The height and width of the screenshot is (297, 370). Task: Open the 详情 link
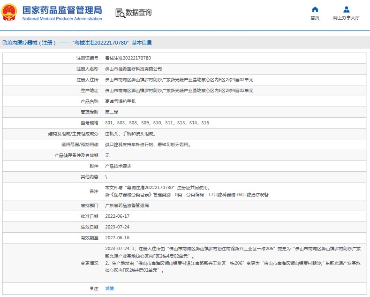point(109,288)
